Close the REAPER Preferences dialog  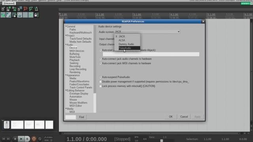203,21
